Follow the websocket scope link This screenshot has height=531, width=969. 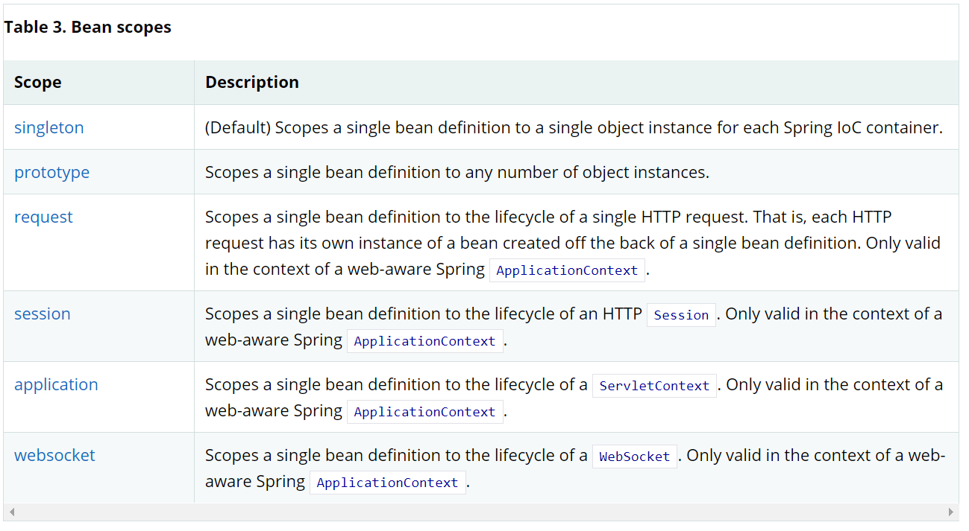(54, 455)
